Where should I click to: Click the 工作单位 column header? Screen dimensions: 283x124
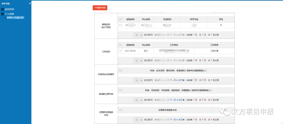point(174,45)
